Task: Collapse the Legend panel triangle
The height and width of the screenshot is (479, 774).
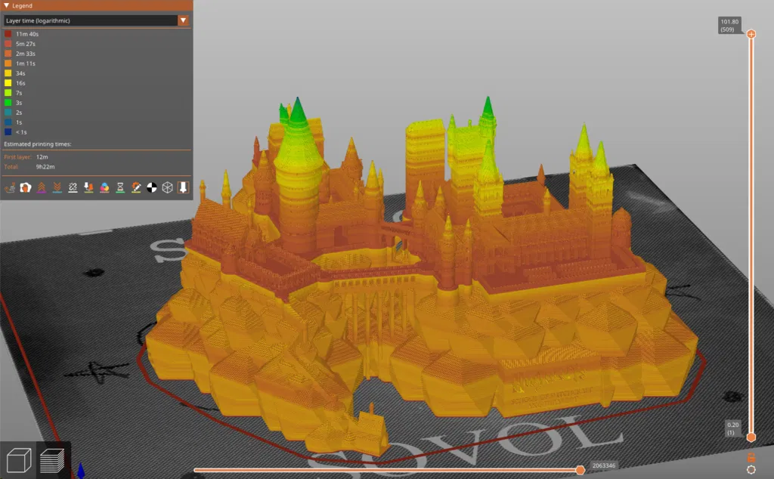Action: (x=6, y=5)
